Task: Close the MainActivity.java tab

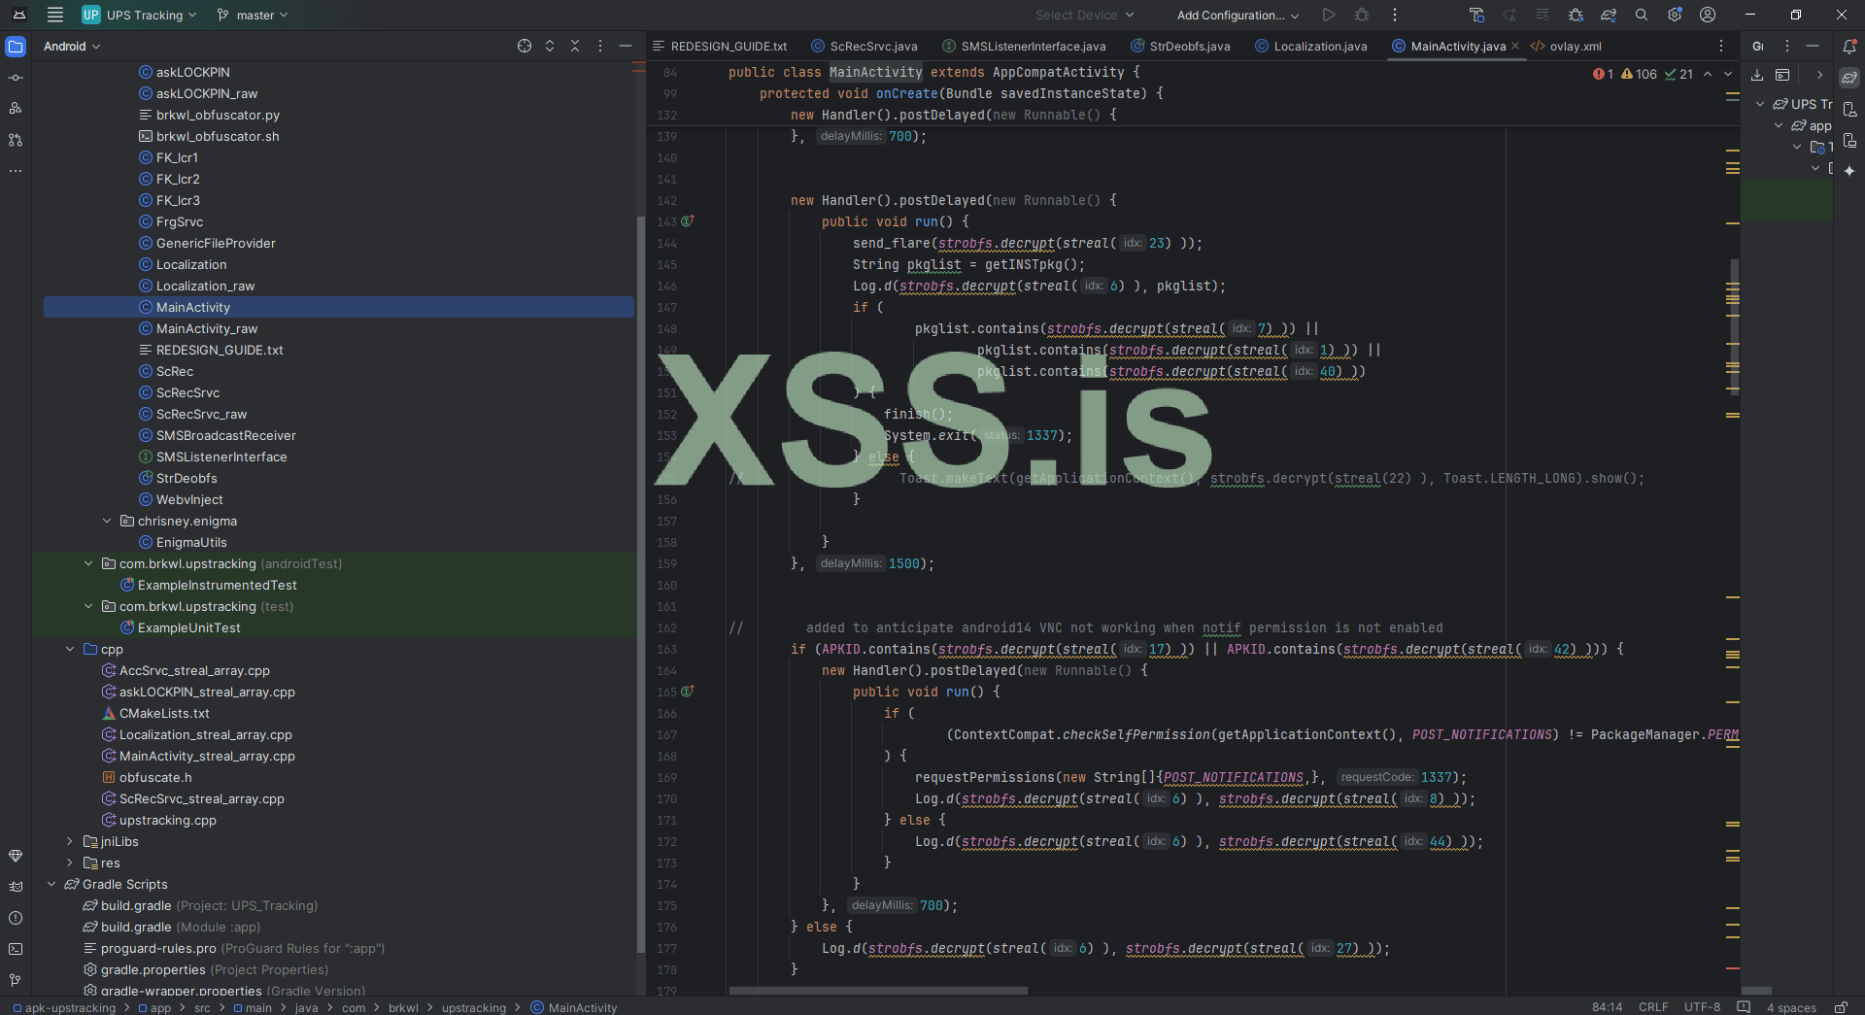Action: click(x=1515, y=46)
